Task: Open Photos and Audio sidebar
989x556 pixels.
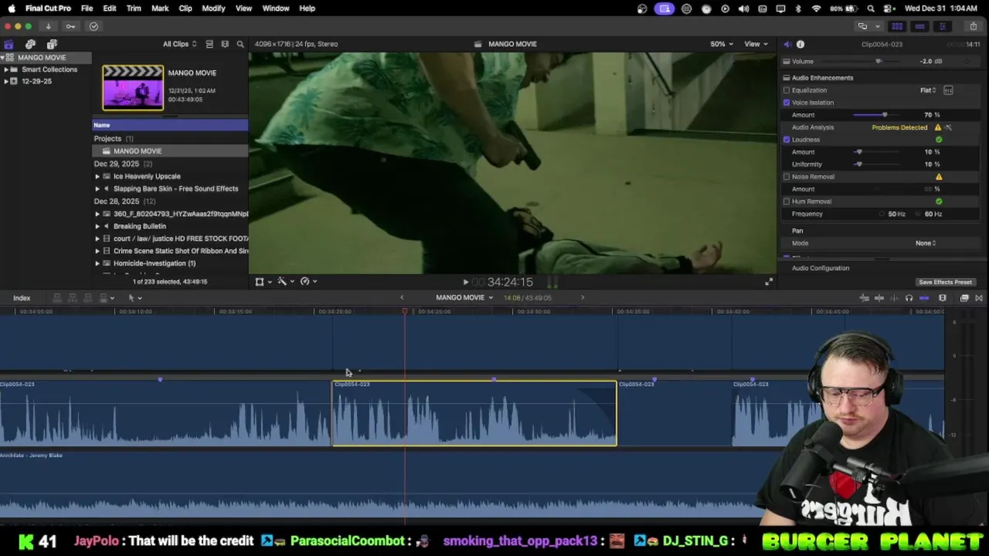Action: coord(30,44)
